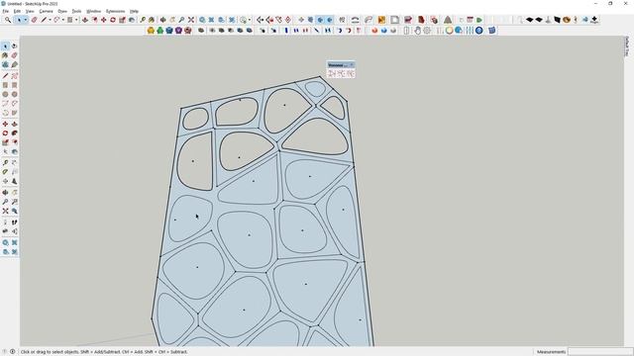Select the Zoom Window tool in left toolbar
The height and width of the screenshot is (356, 634).
[x=15, y=202]
